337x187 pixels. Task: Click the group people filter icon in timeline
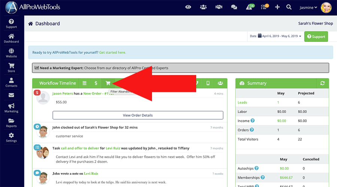(220, 83)
